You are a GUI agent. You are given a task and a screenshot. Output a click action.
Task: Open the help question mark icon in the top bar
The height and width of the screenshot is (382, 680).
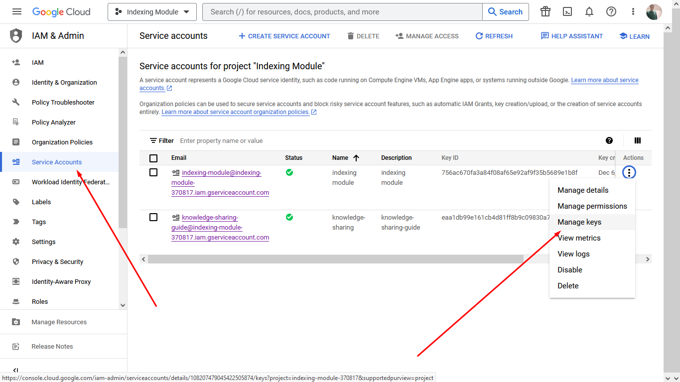pos(611,12)
